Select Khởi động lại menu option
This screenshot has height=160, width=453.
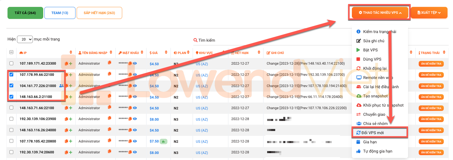375,68
